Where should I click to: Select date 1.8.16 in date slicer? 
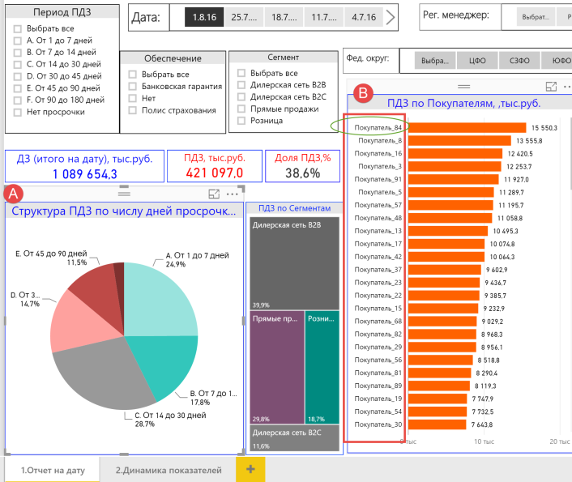pyautogui.click(x=204, y=17)
